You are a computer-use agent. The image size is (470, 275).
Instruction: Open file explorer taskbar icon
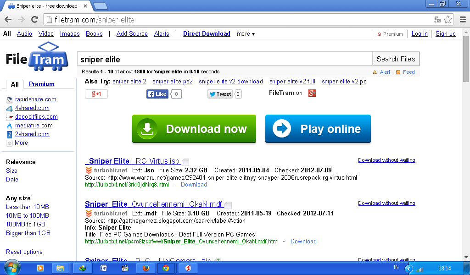click(x=60, y=268)
